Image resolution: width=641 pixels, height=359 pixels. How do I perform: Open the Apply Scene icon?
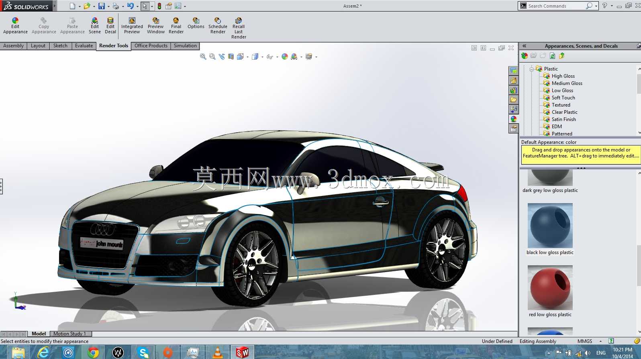[x=294, y=56]
